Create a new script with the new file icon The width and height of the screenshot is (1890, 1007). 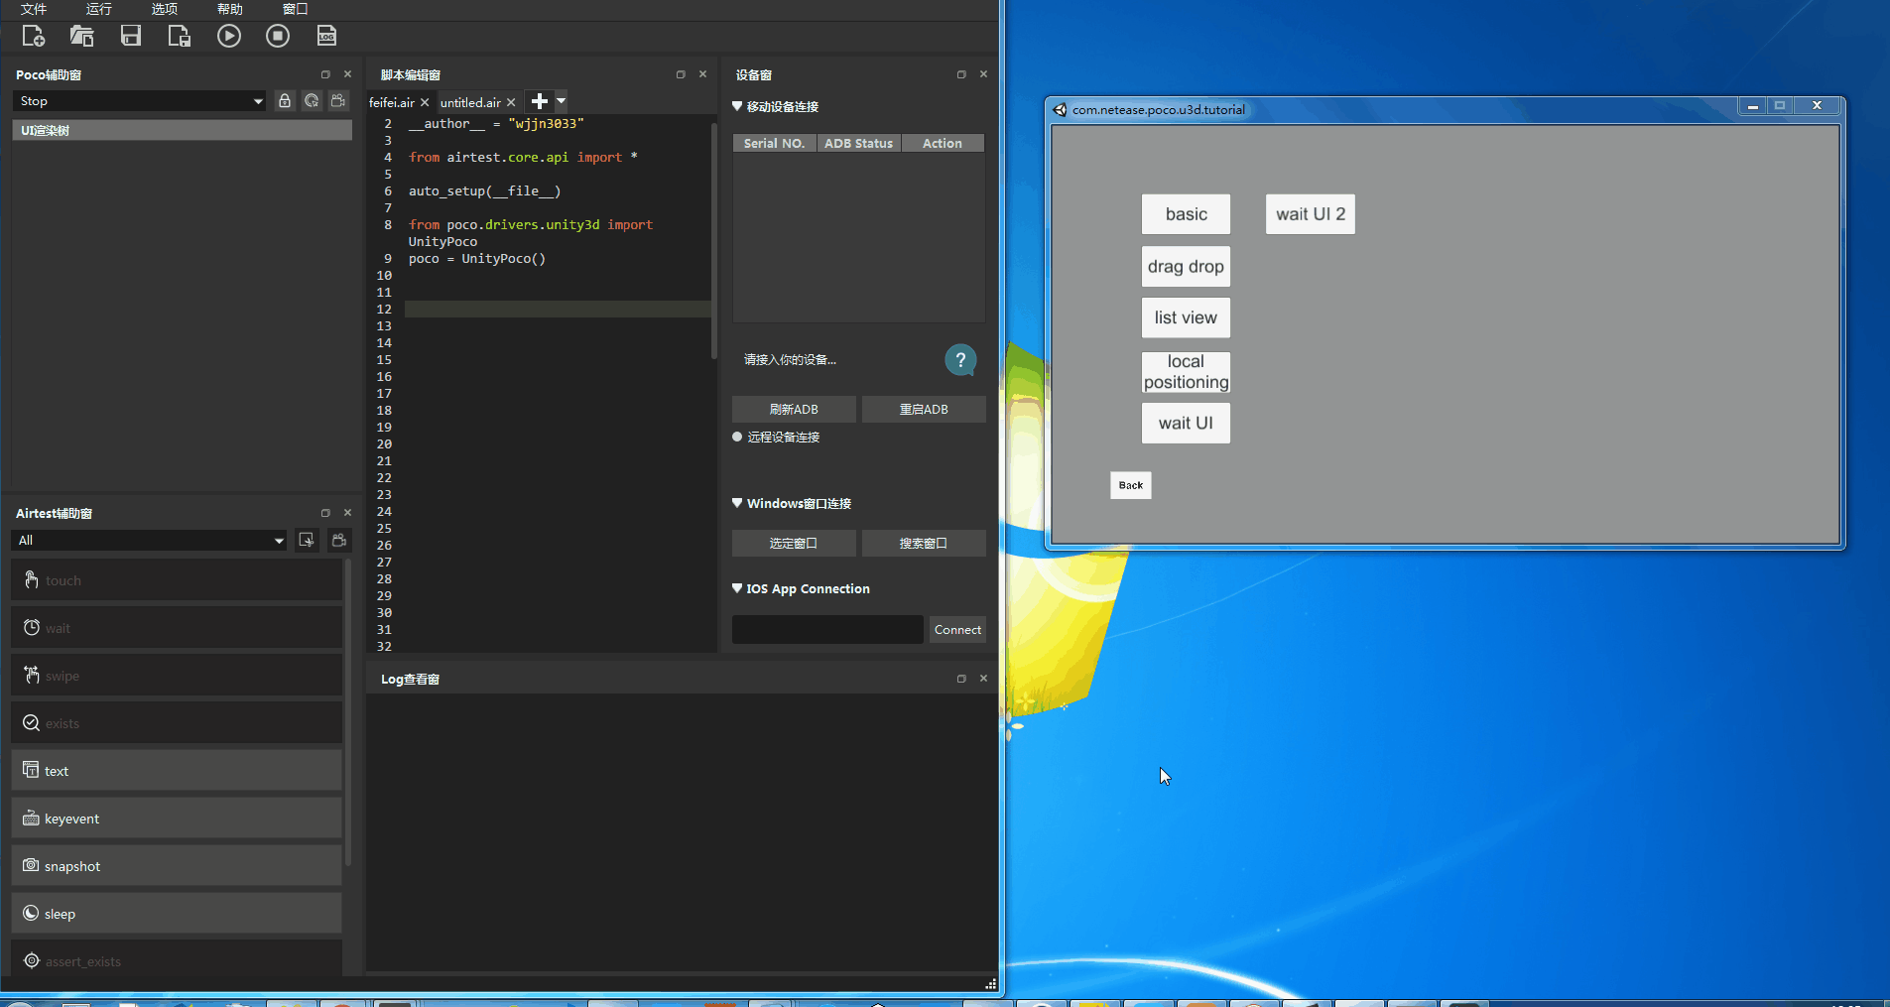pos(34,35)
